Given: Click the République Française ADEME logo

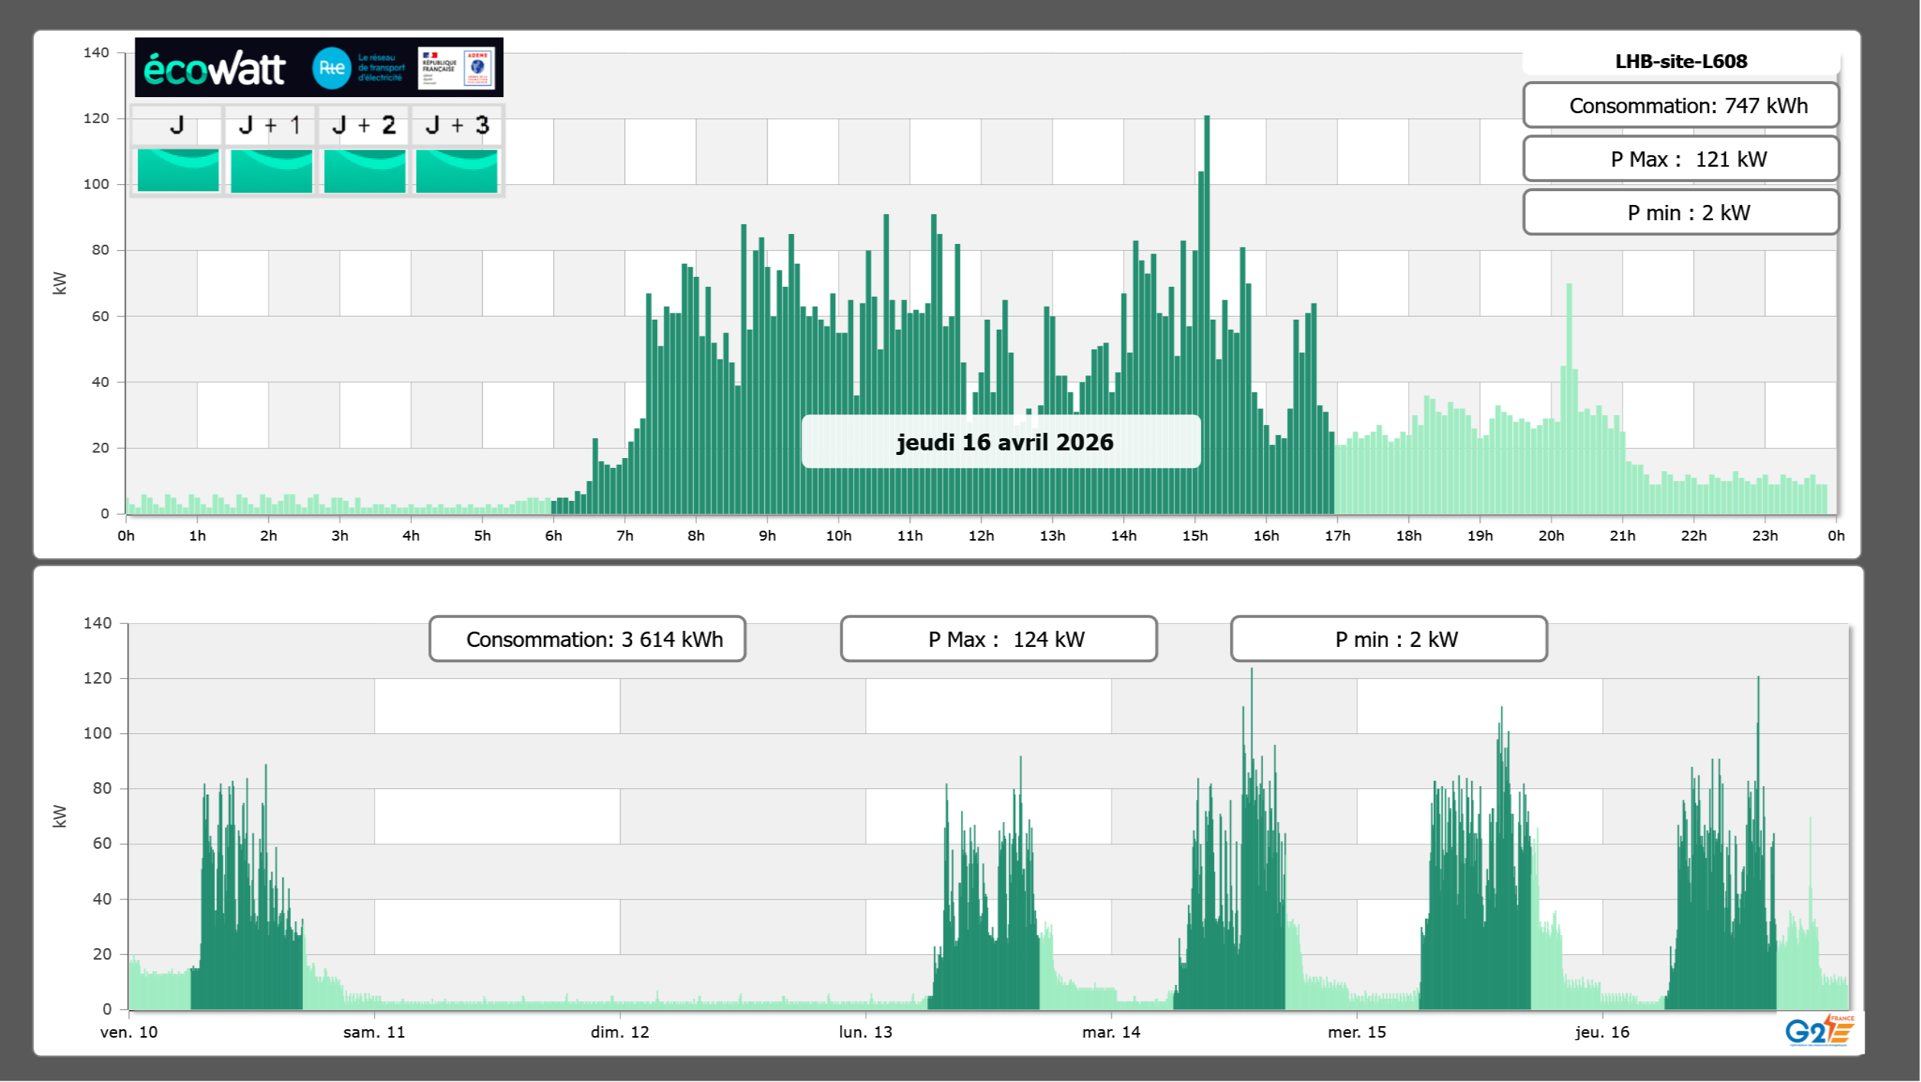Looking at the screenshot, I should click(457, 68).
